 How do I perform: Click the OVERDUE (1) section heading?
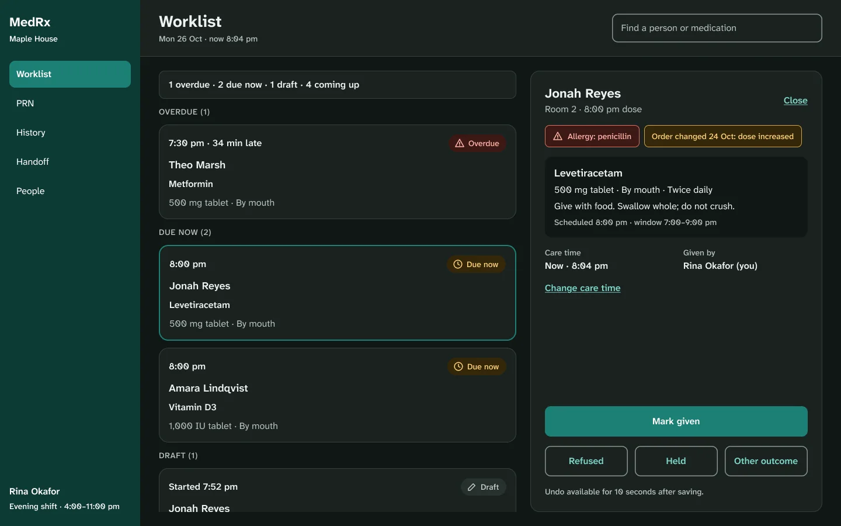tap(185, 112)
